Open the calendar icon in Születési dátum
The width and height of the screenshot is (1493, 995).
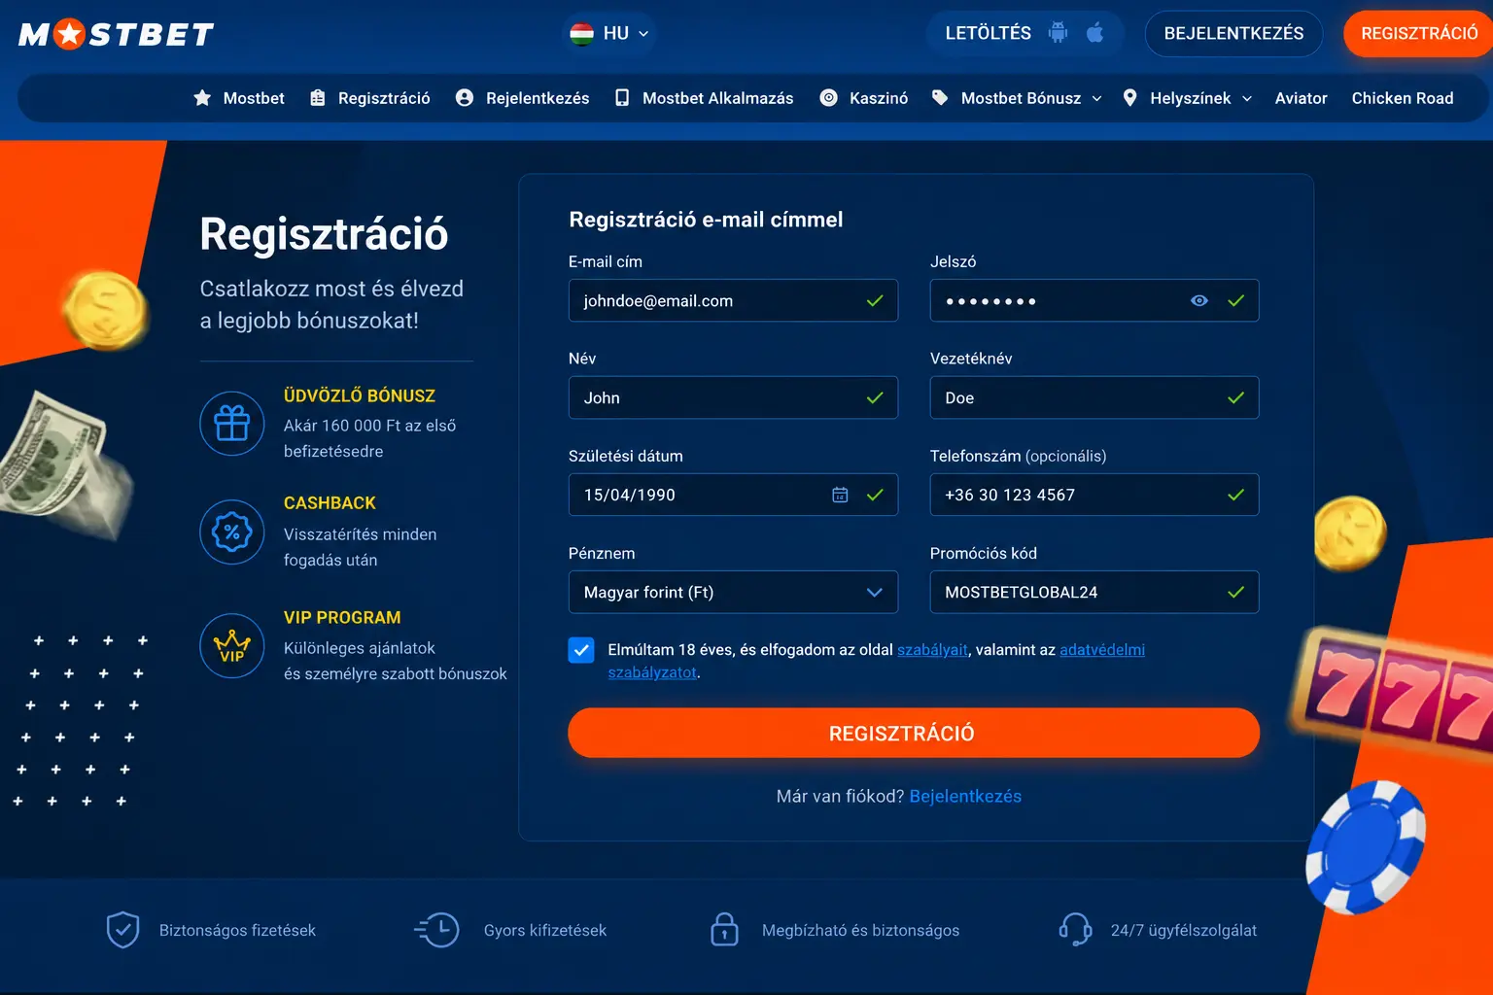pyautogui.click(x=841, y=495)
